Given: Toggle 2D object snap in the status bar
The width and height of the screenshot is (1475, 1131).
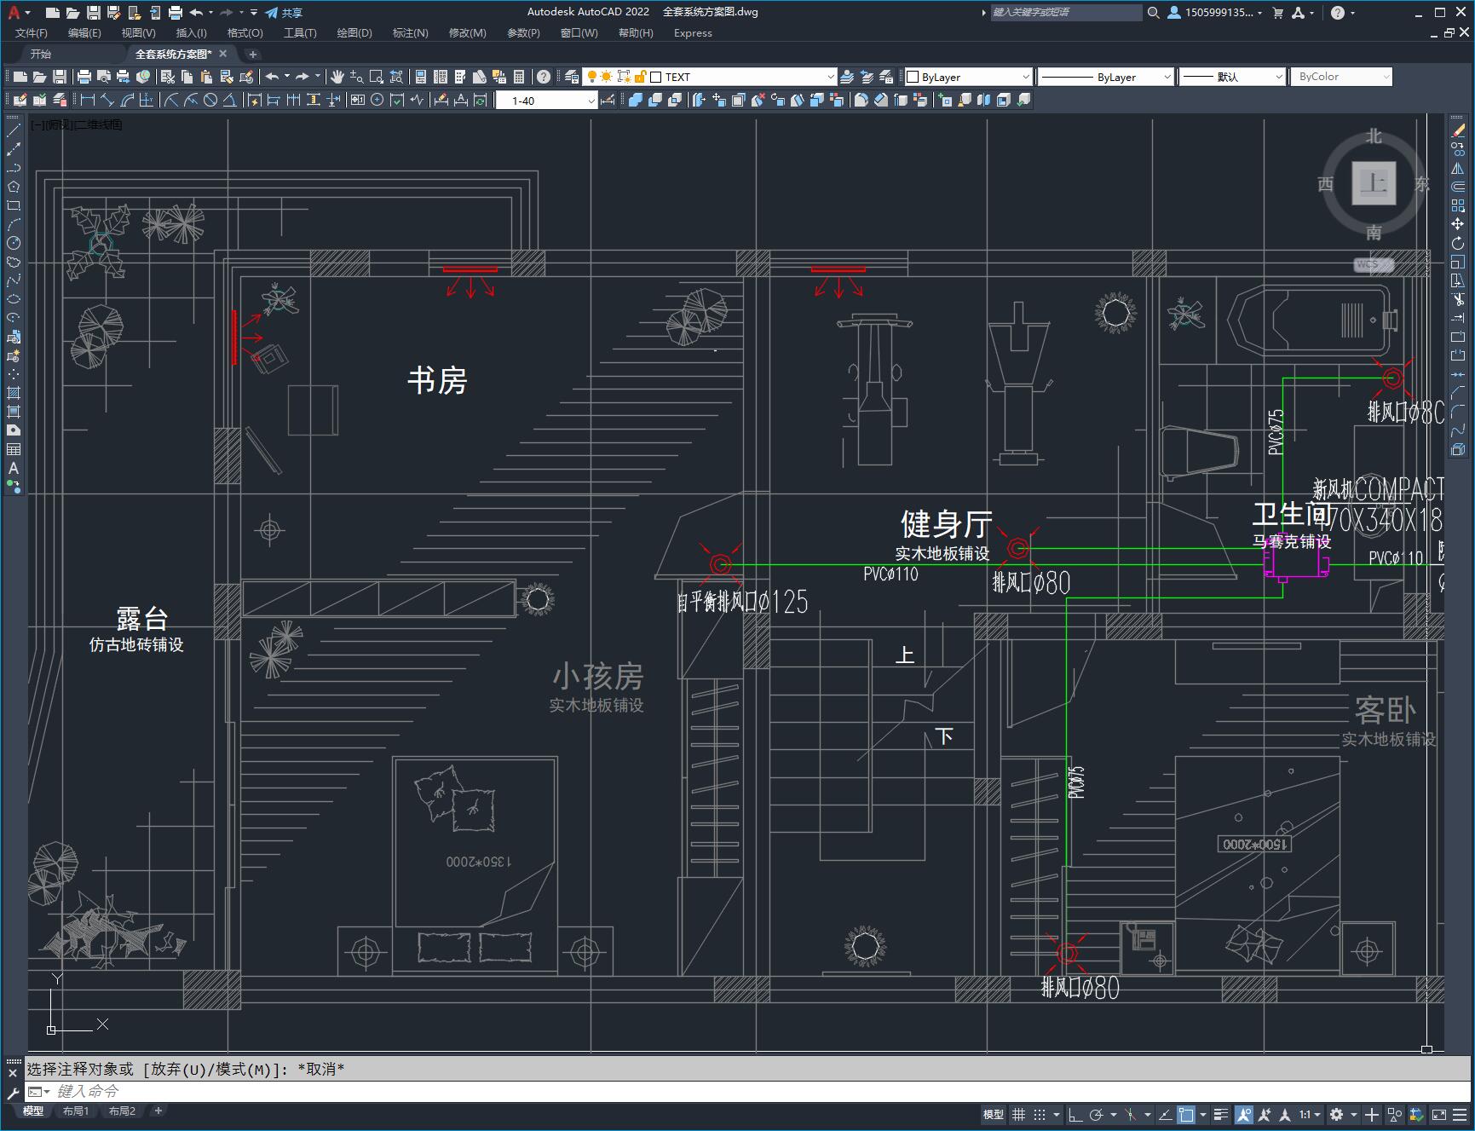Looking at the screenshot, I should click(1185, 1114).
